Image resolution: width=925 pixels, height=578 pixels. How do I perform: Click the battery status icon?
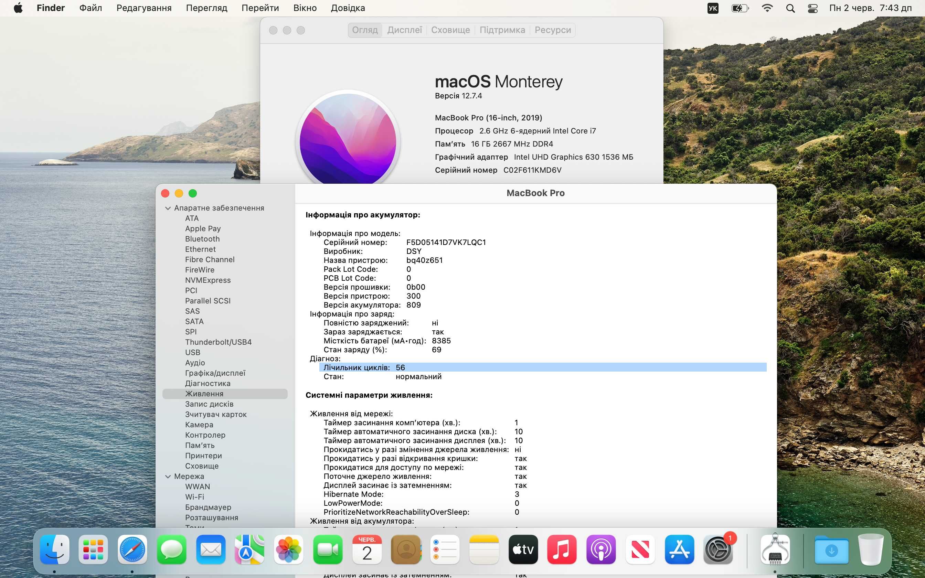740,8
